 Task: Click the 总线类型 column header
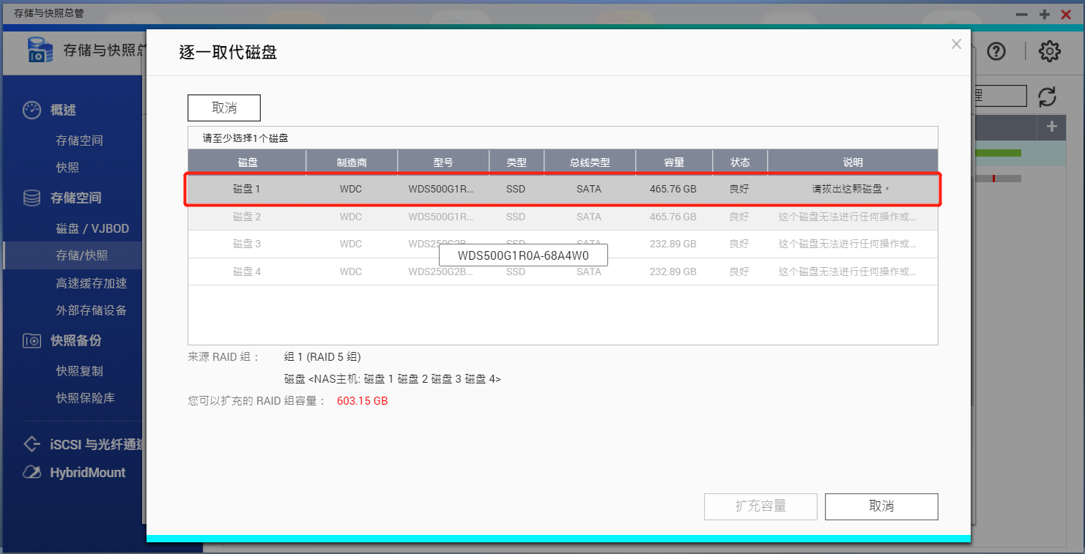(590, 162)
